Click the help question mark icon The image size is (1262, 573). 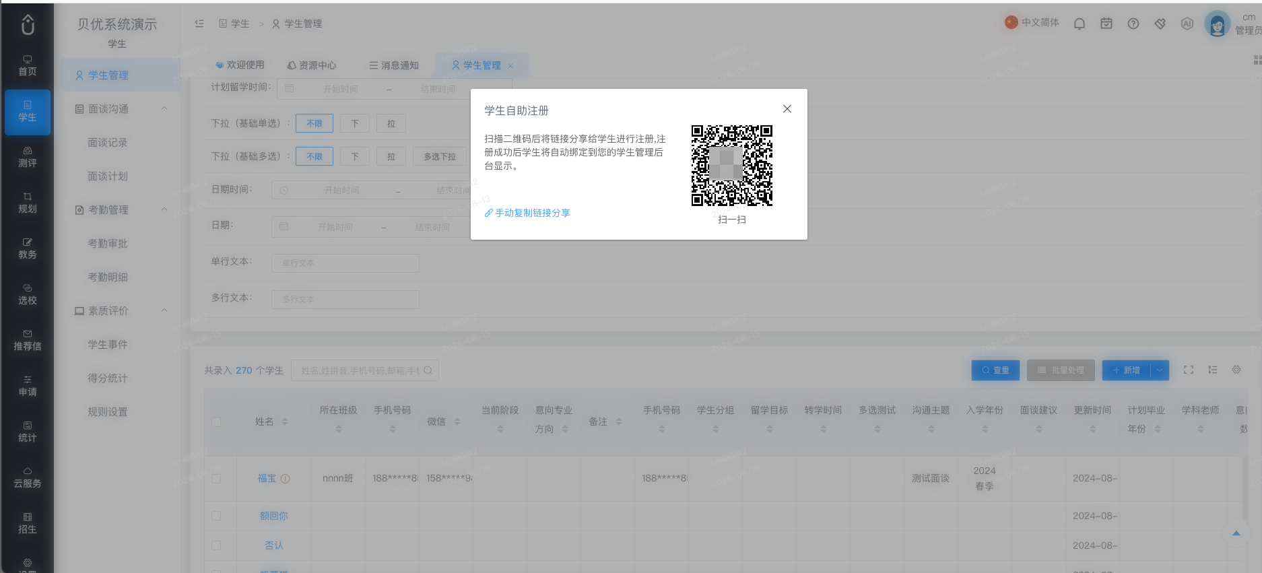point(1133,24)
